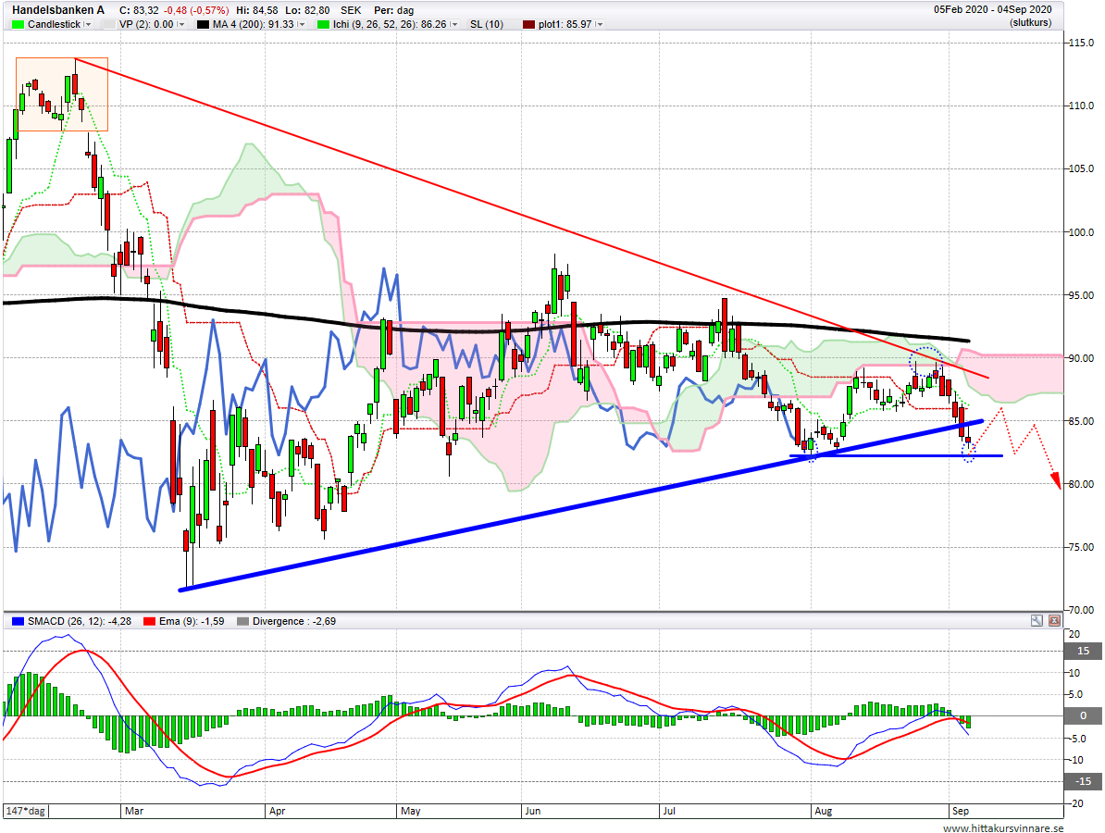Select the Candlestick legend label
This screenshot has height=833, width=1105.
point(55,24)
